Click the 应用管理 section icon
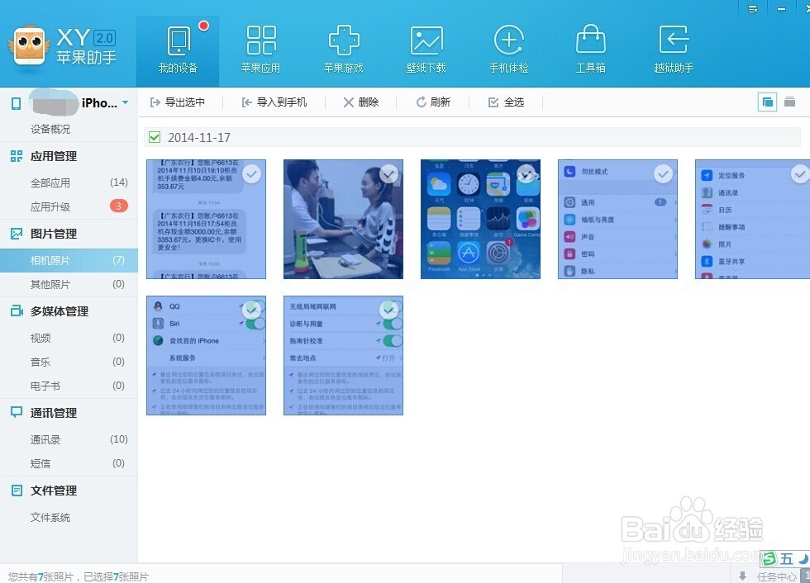 point(17,156)
